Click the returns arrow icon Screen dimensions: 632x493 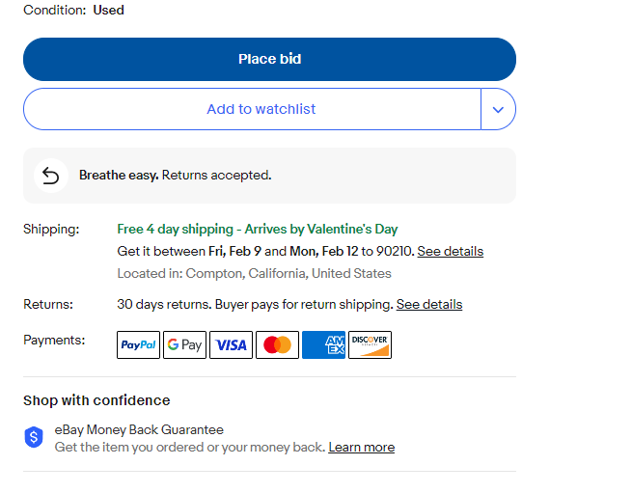pyautogui.click(x=51, y=176)
